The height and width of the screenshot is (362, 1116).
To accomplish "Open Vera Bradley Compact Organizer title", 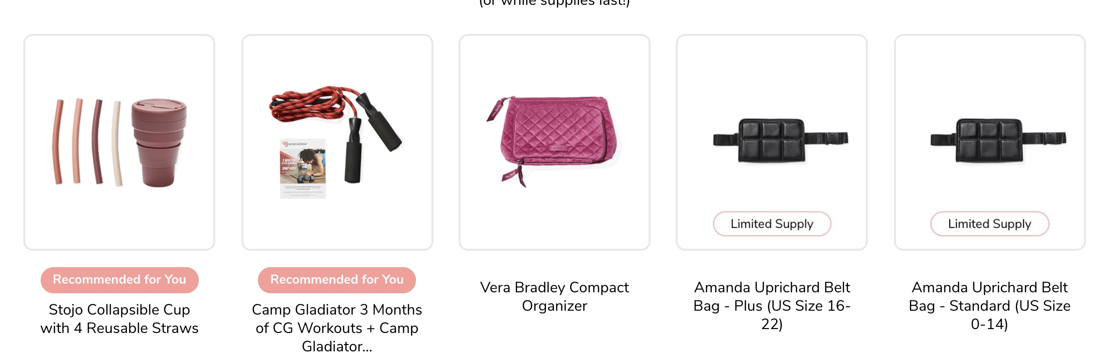I will [x=554, y=297].
